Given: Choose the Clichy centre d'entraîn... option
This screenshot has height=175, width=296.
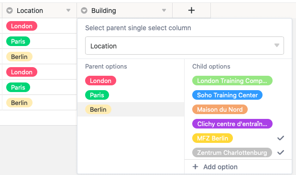Looking at the screenshot, I should click(232, 124).
